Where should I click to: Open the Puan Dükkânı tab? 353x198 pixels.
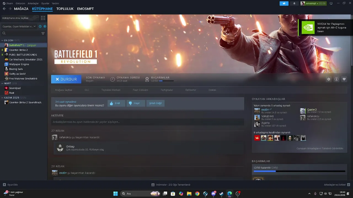click(x=140, y=90)
